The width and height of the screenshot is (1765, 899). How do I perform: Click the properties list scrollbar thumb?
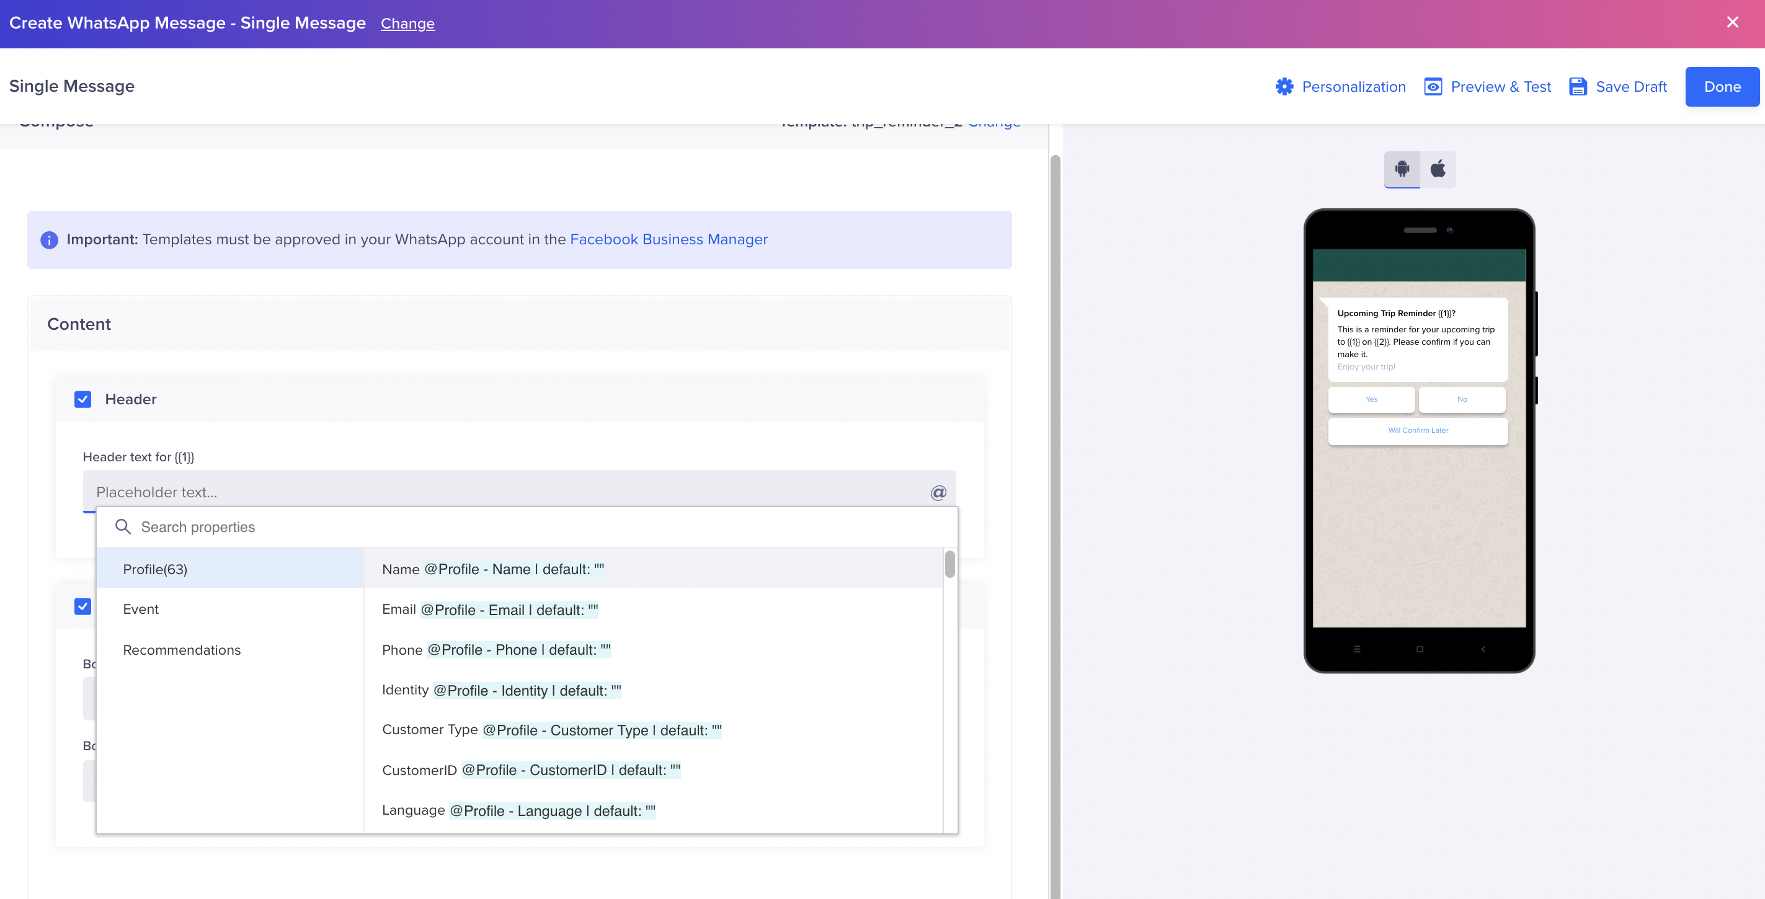949,565
